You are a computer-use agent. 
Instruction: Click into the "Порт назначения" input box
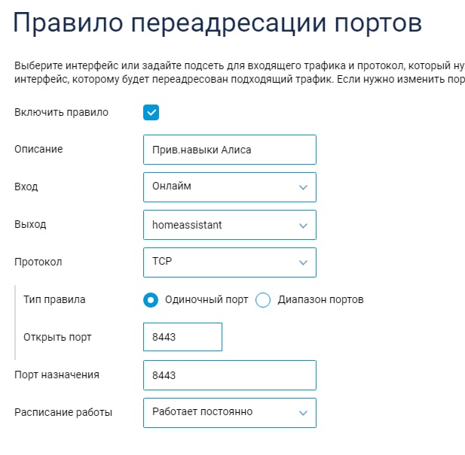229,375
